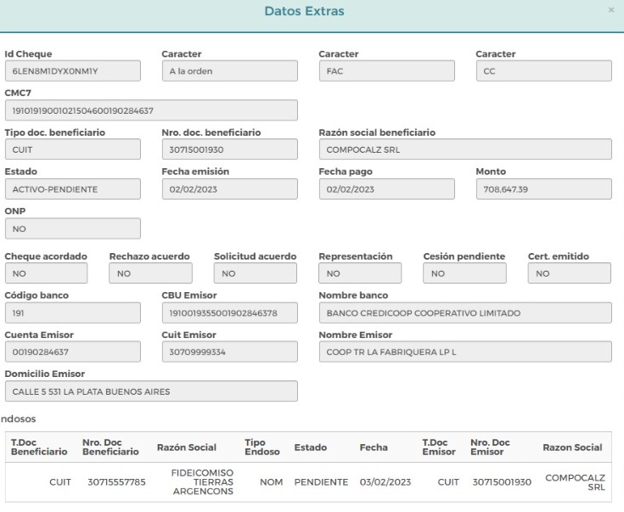Click the FAC Caracter field
624x512 pixels.
point(387,70)
